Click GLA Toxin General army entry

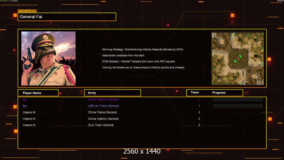click(101, 125)
